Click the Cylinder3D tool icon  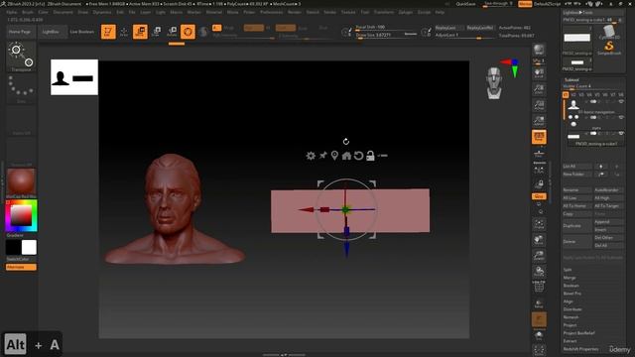tap(608, 32)
